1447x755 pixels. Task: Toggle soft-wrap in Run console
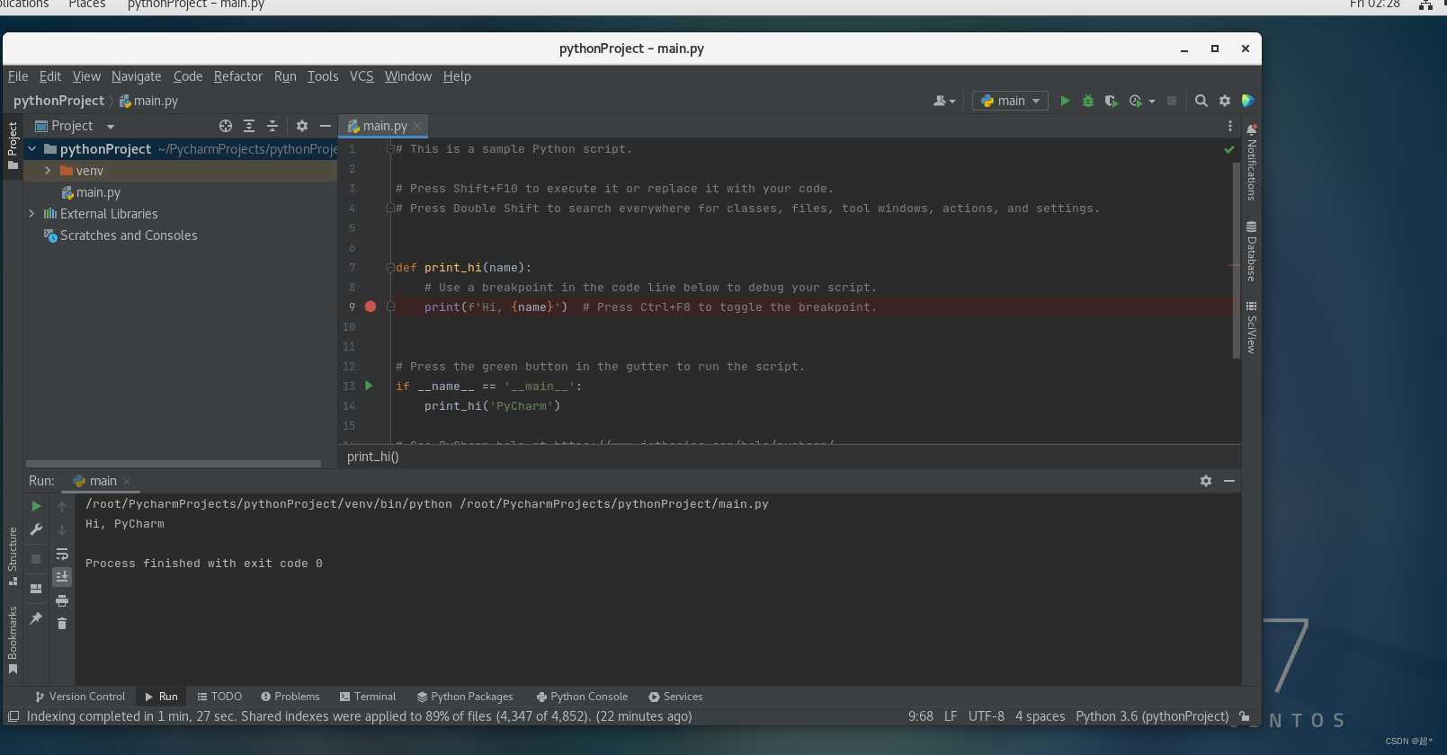62,554
